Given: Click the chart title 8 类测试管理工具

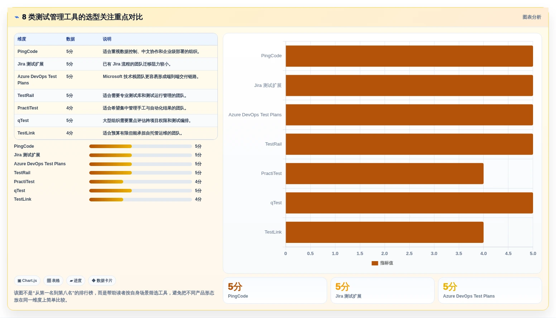Looking at the screenshot, I should [x=82, y=17].
